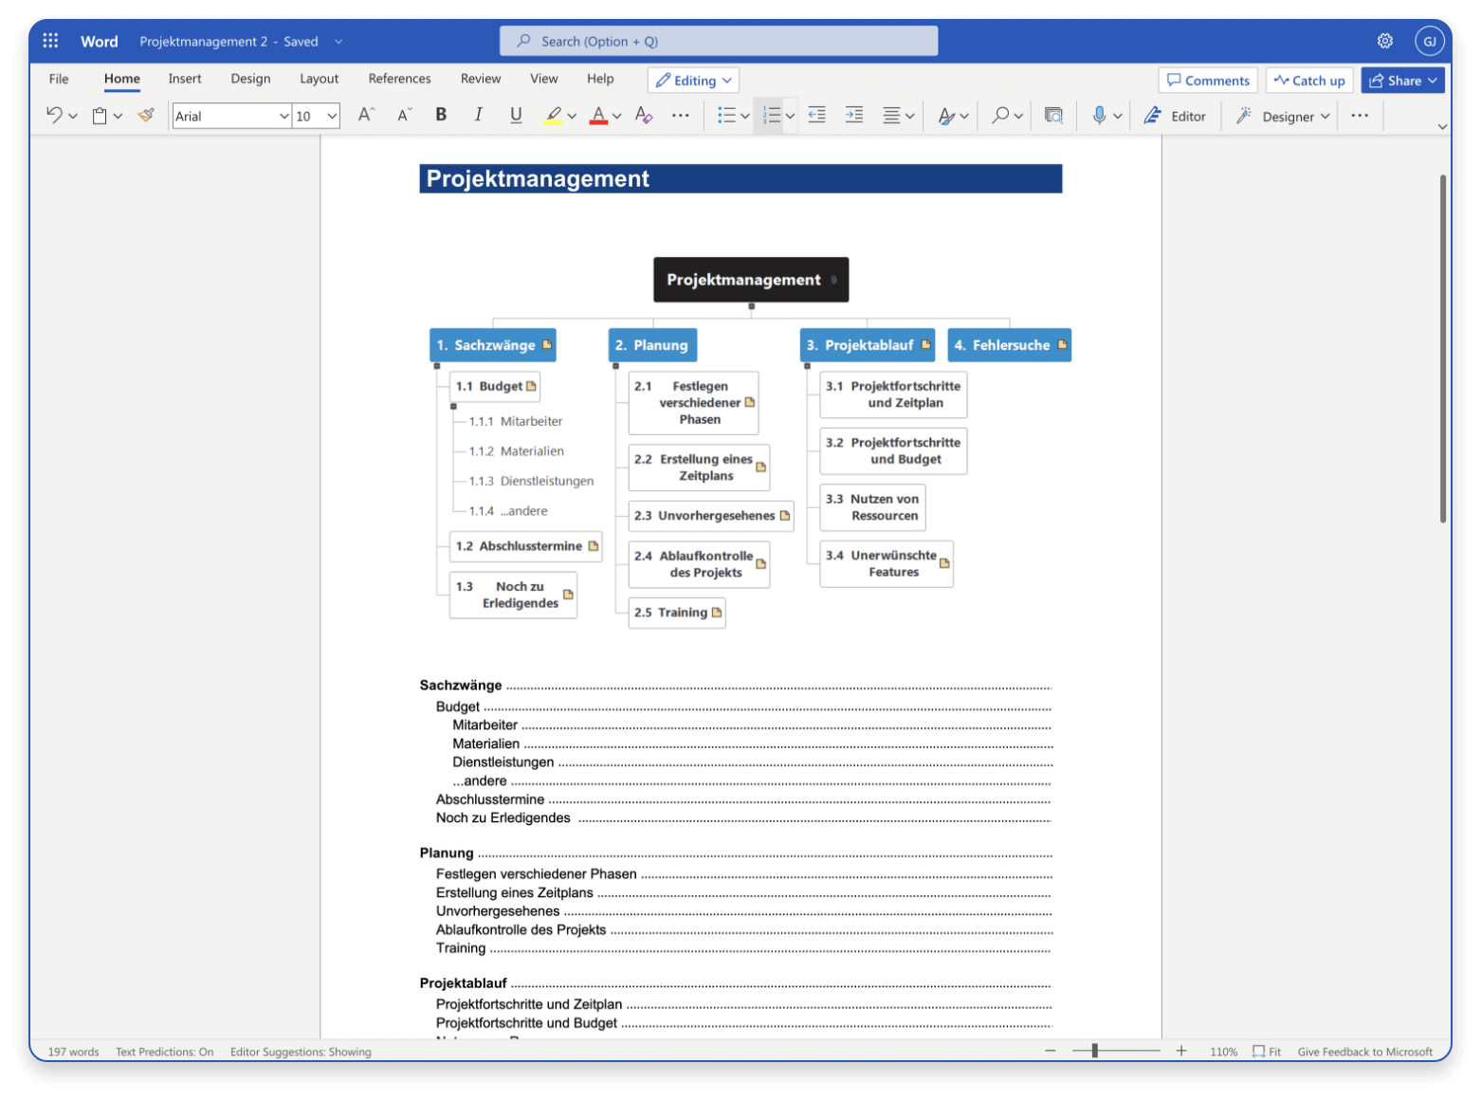Grow font size with larger A icon
The height and width of the screenshot is (1100, 1481).
(366, 115)
